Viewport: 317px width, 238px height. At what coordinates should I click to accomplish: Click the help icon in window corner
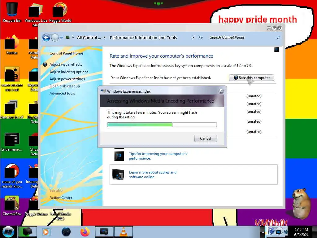point(276,50)
